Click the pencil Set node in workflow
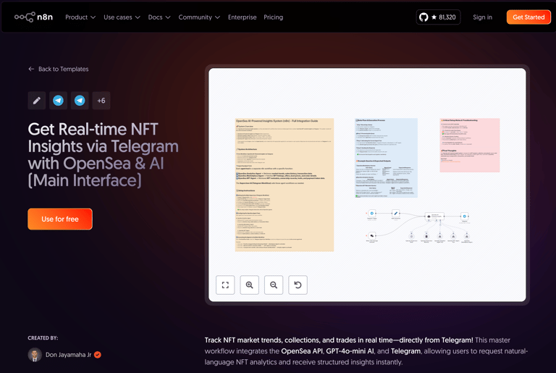 pyautogui.click(x=396, y=213)
